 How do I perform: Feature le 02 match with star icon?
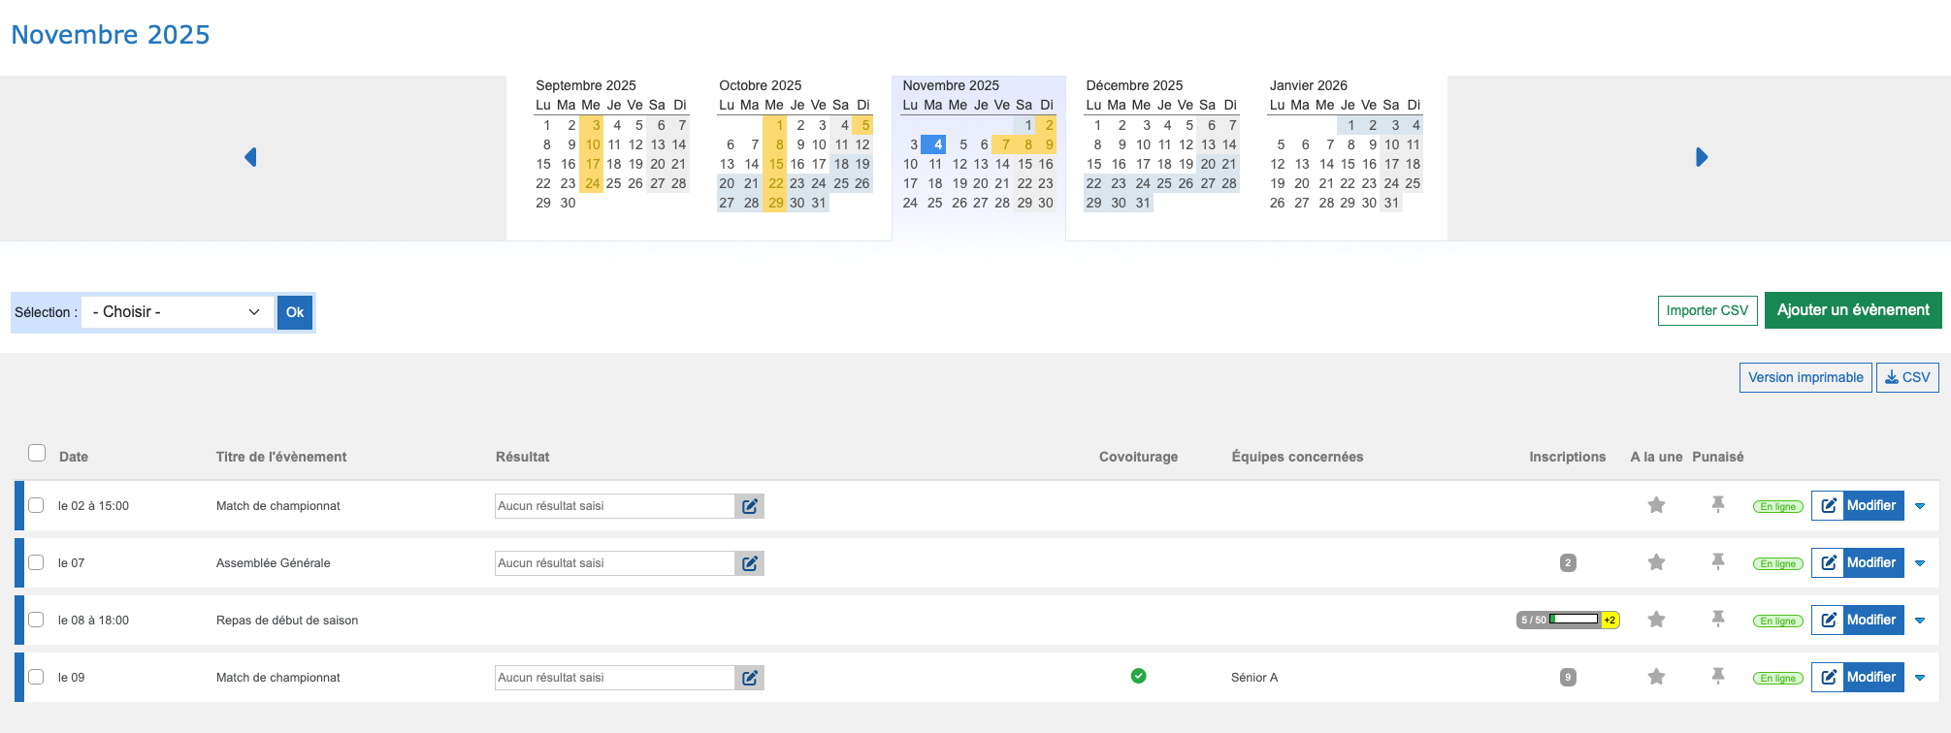(x=1656, y=505)
